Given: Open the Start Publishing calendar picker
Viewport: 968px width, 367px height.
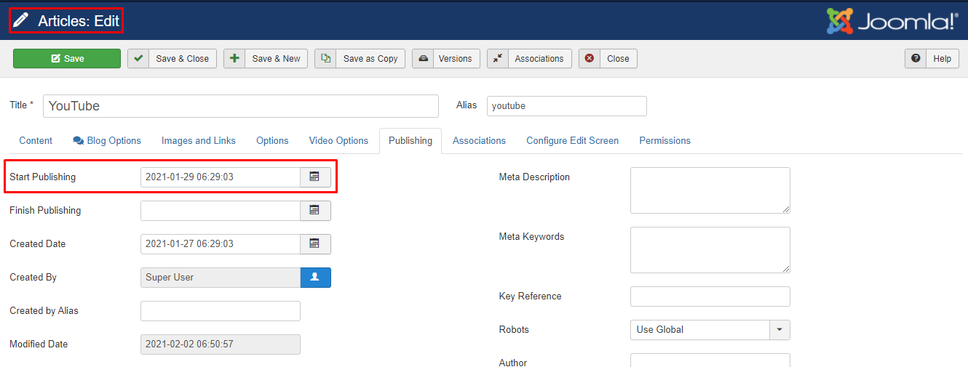Looking at the screenshot, I should [315, 177].
